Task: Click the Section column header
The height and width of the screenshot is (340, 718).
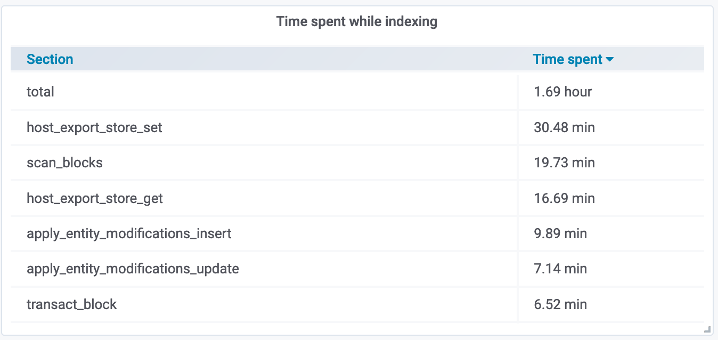Action: click(x=50, y=59)
